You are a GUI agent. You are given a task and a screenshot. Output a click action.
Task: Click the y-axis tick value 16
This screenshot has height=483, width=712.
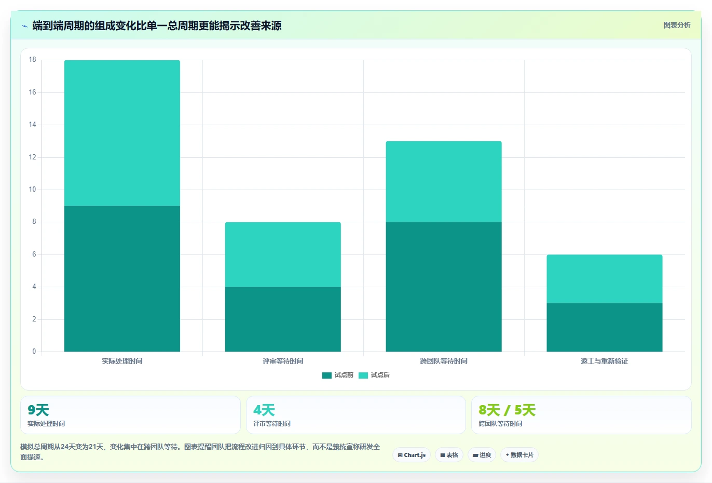33,92
